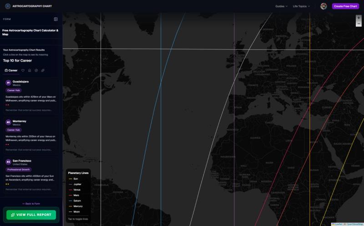Open the sparkles tab icon
This screenshot has width=364, height=226.
[43, 71]
